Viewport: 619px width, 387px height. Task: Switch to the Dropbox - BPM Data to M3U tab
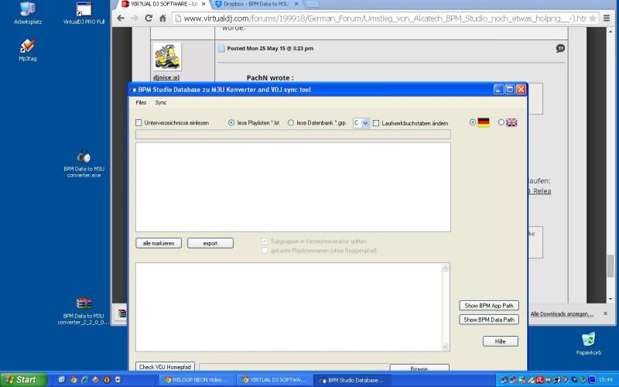(x=256, y=4)
